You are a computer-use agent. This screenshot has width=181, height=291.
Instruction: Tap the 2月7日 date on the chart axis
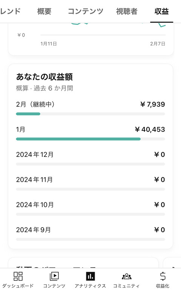157,44
